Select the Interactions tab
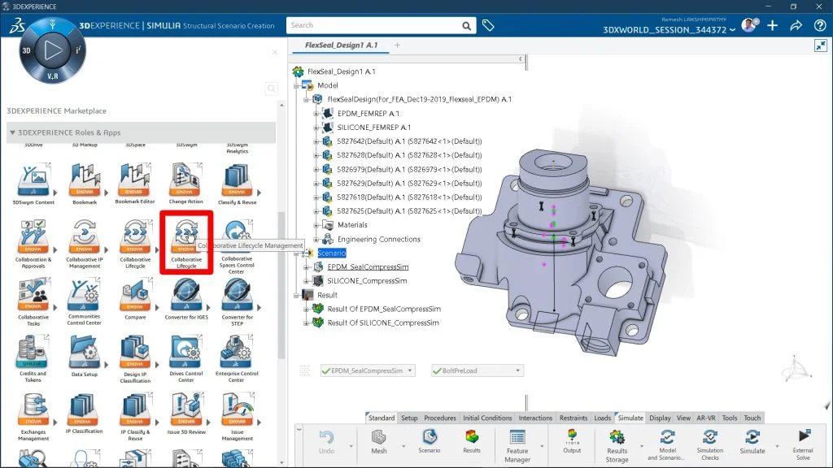The height and width of the screenshot is (468, 833). click(535, 418)
